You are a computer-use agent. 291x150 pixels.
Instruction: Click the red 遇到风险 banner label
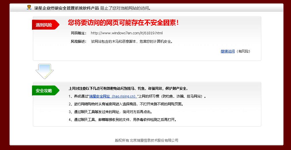(46, 25)
